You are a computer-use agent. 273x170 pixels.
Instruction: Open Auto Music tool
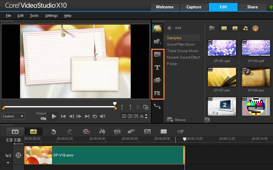(117, 132)
